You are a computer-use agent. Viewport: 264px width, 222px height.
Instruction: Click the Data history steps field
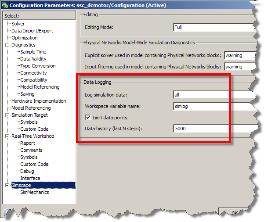(x=213, y=129)
